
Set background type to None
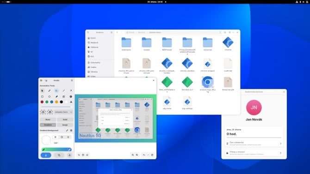(48, 120)
